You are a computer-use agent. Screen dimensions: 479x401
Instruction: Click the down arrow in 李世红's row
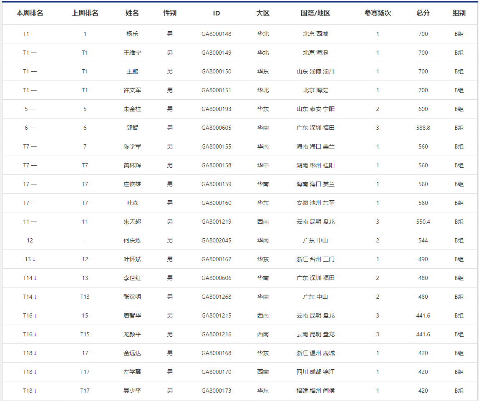(x=35, y=278)
